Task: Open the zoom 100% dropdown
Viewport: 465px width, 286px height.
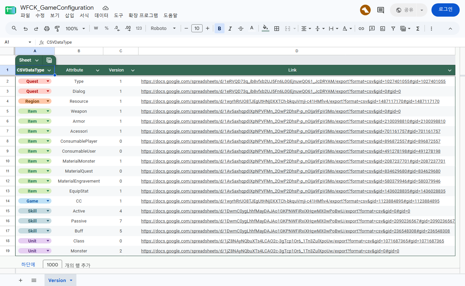Action: (x=75, y=29)
